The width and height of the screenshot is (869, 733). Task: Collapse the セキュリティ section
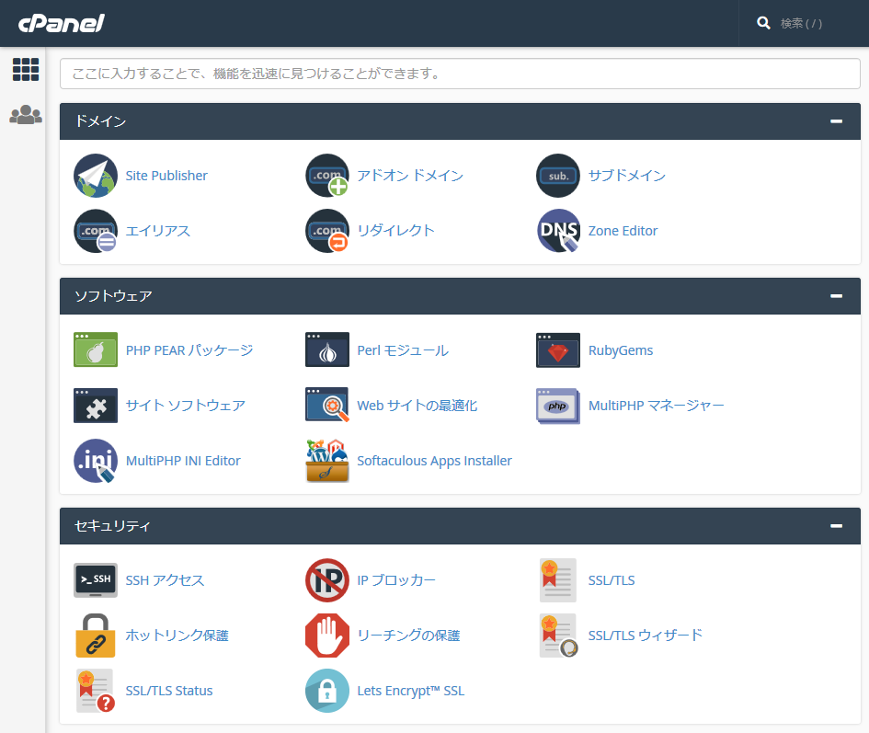tap(836, 526)
